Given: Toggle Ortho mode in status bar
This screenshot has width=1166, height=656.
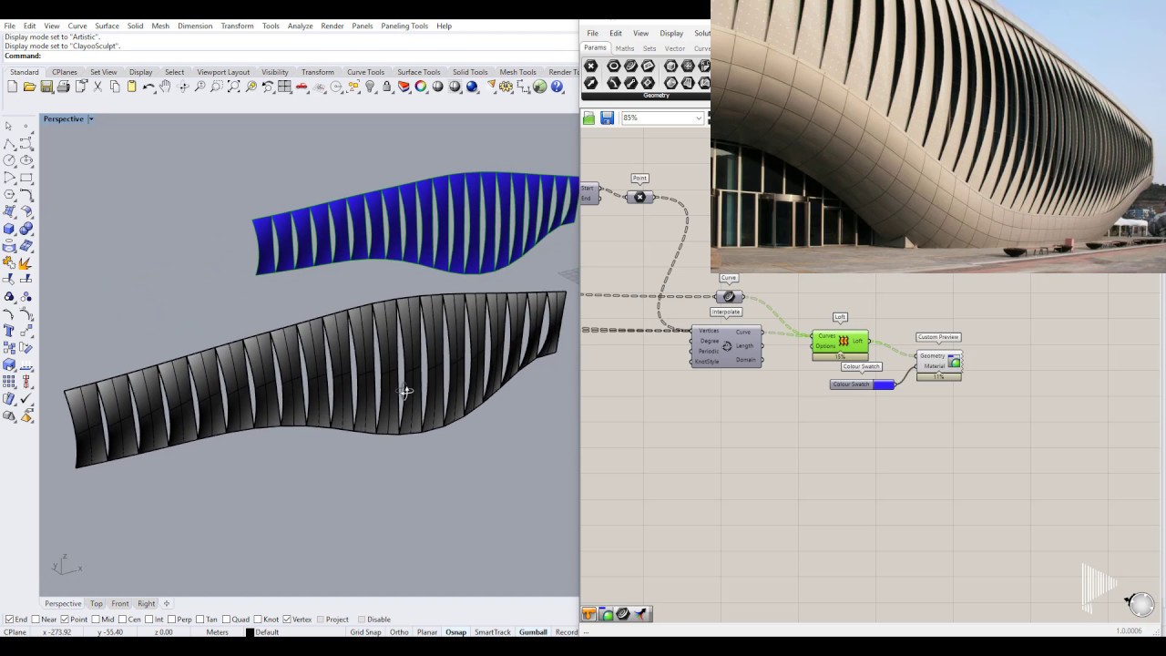Looking at the screenshot, I should pos(399,632).
